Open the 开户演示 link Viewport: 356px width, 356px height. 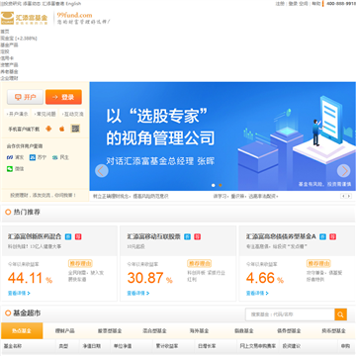[18, 114]
